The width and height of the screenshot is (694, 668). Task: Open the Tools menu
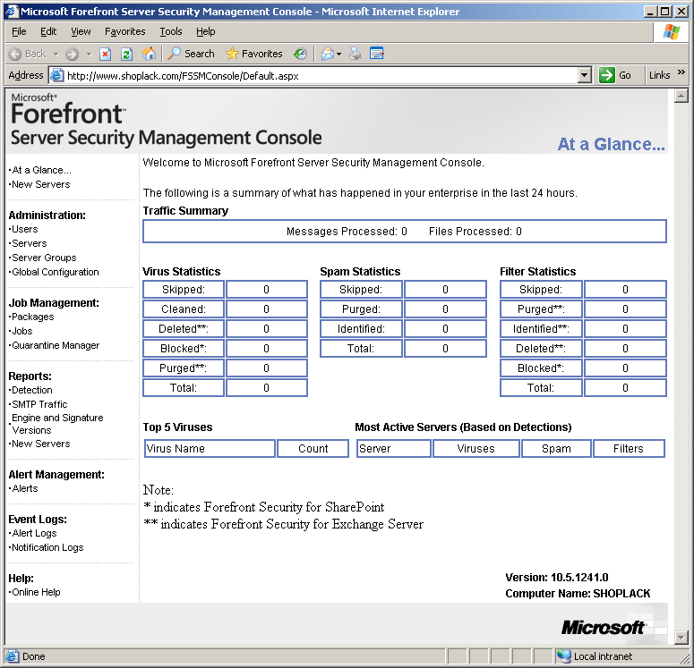(x=171, y=31)
